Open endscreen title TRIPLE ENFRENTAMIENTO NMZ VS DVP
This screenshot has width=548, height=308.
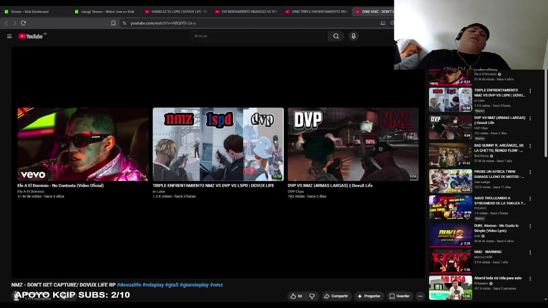point(213,186)
